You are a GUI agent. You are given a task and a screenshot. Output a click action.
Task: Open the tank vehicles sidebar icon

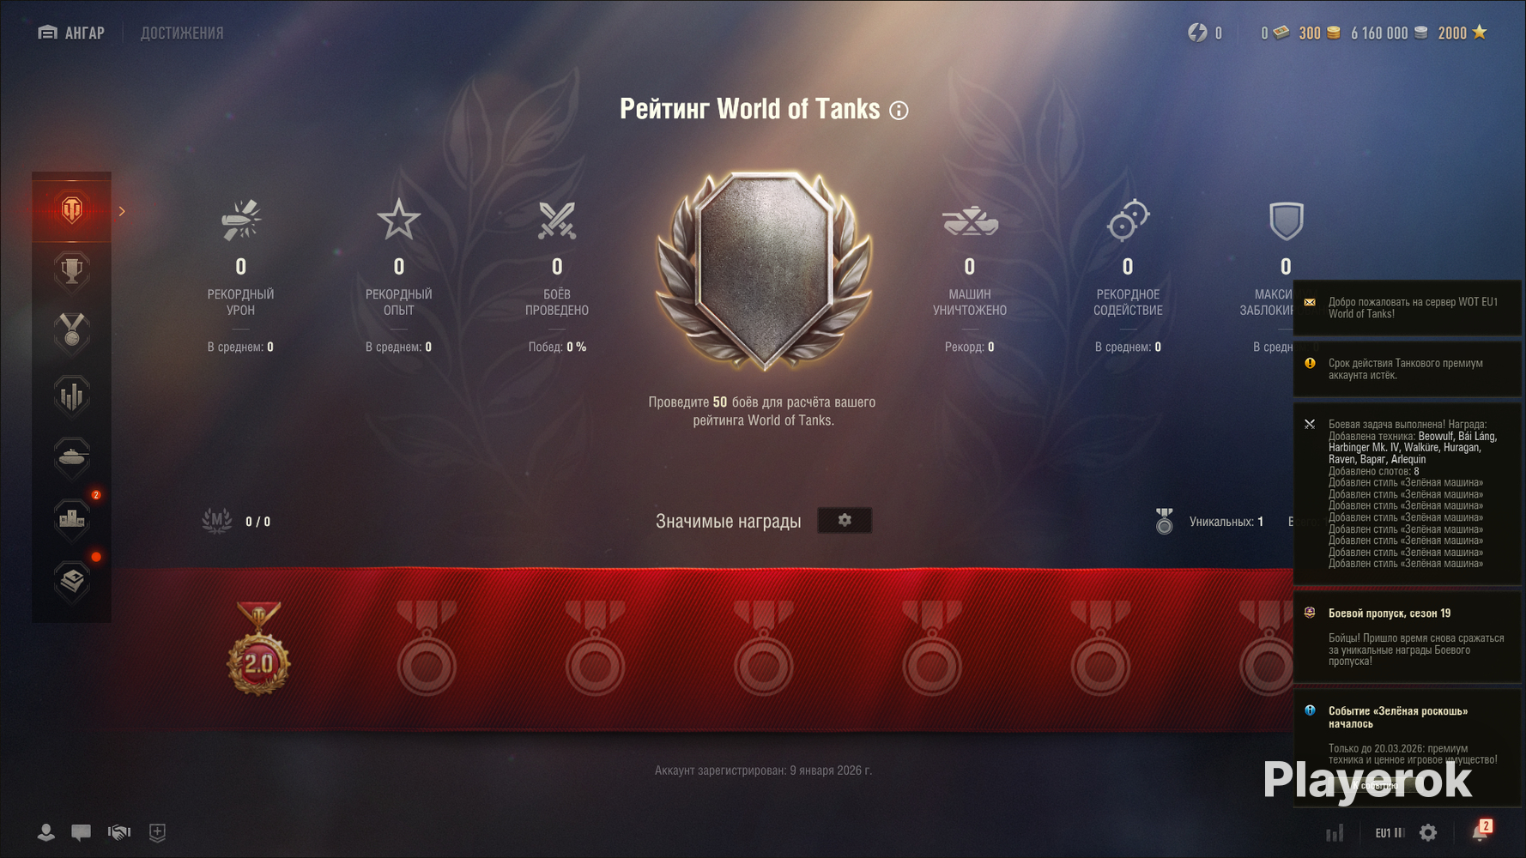click(x=72, y=456)
